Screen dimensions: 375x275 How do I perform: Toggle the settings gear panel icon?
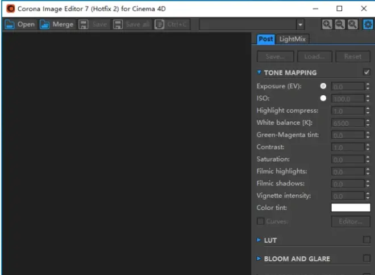click(x=368, y=24)
